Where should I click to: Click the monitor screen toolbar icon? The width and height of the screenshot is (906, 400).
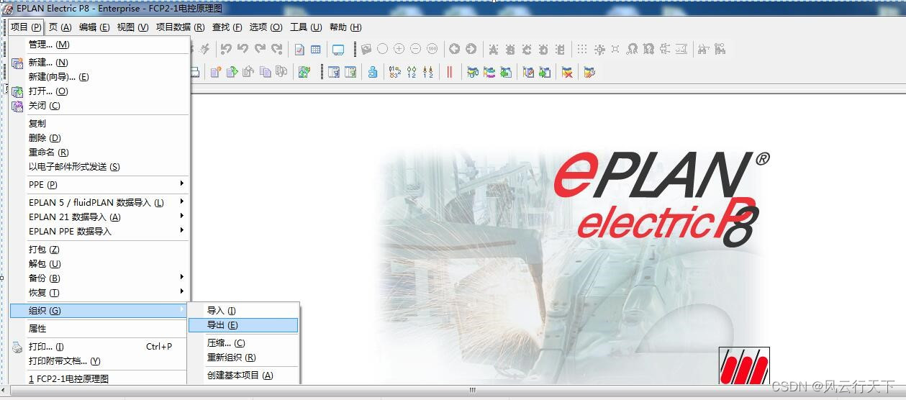tap(338, 50)
